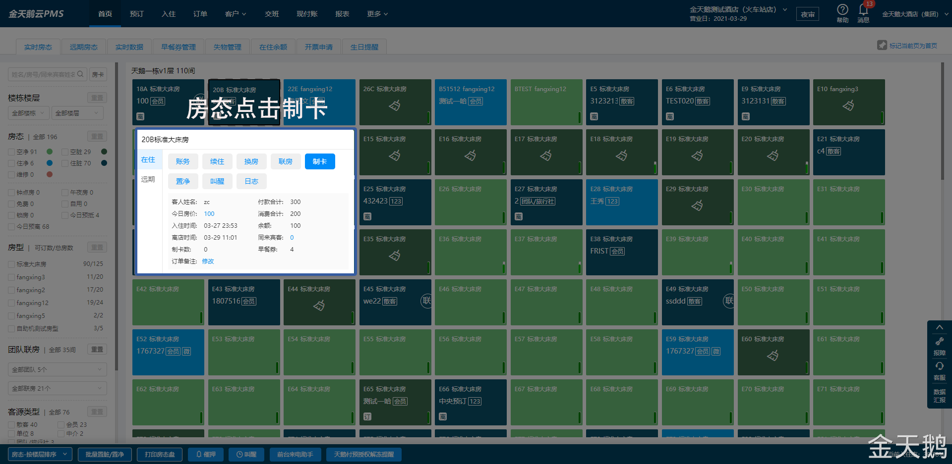The image size is (952, 464).
Task: Click the cleaning broom icon on room E10
Action: tap(848, 105)
